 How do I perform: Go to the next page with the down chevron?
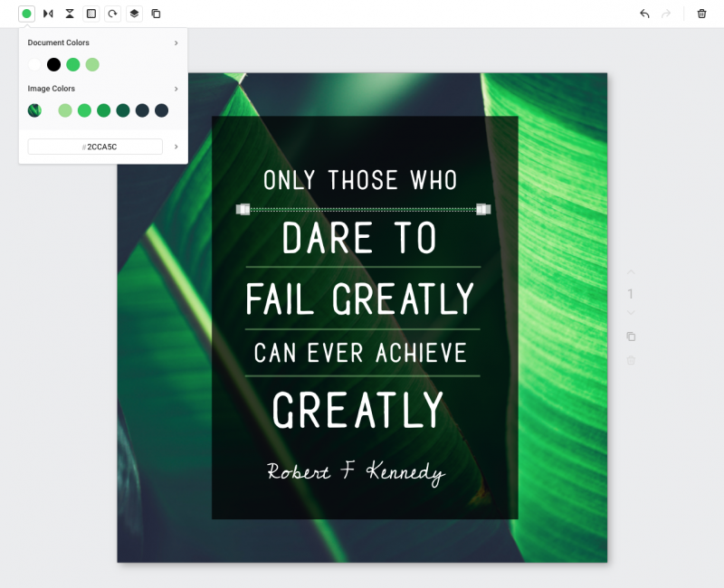(x=630, y=313)
